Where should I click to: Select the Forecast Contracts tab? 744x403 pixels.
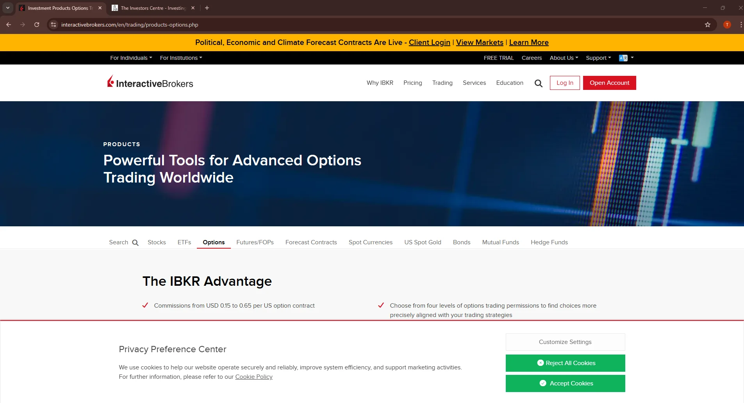pyautogui.click(x=311, y=242)
